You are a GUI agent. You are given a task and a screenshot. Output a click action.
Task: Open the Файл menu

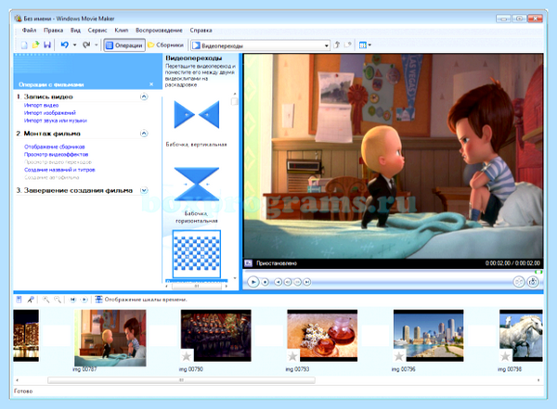(x=29, y=31)
